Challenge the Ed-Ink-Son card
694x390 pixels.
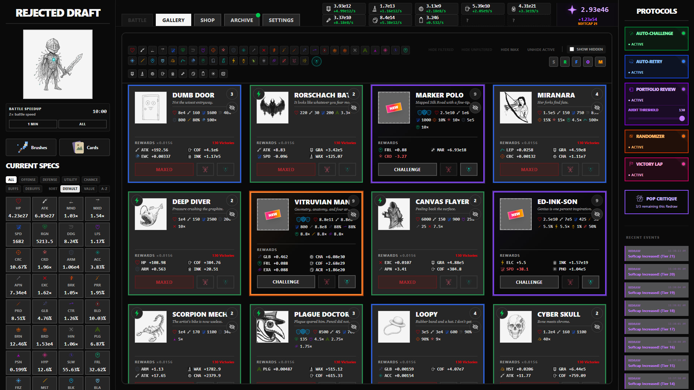(529, 282)
